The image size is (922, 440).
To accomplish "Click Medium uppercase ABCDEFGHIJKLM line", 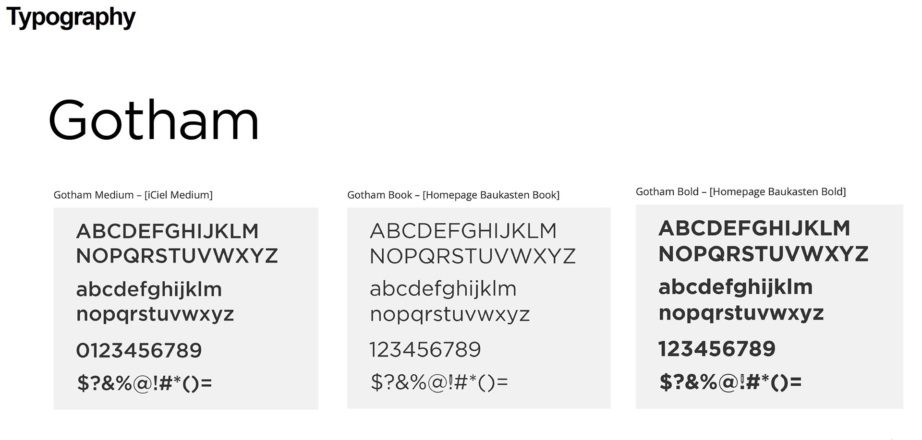I will click(x=168, y=231).
